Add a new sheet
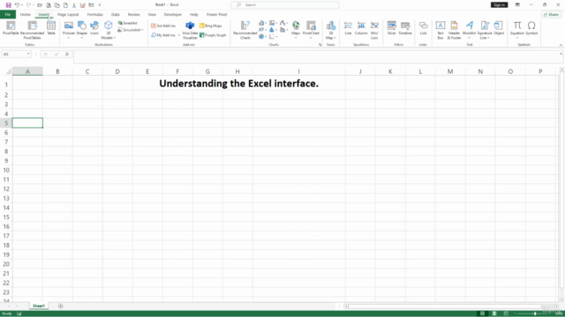This screenshot has height=317, width=565. tap(61, 306)
